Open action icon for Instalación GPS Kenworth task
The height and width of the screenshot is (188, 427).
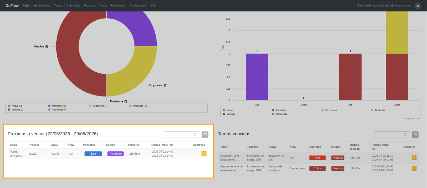[x=414, y=158]
